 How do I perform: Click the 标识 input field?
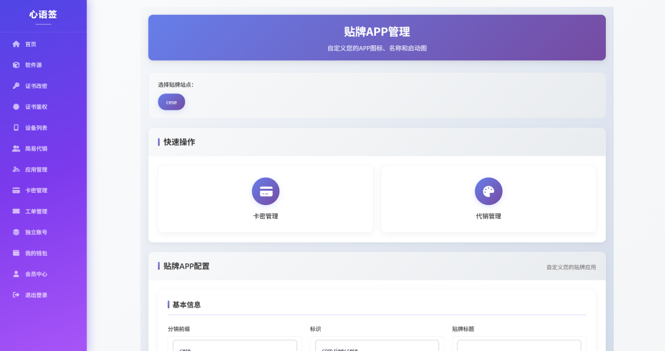(377, 346)
